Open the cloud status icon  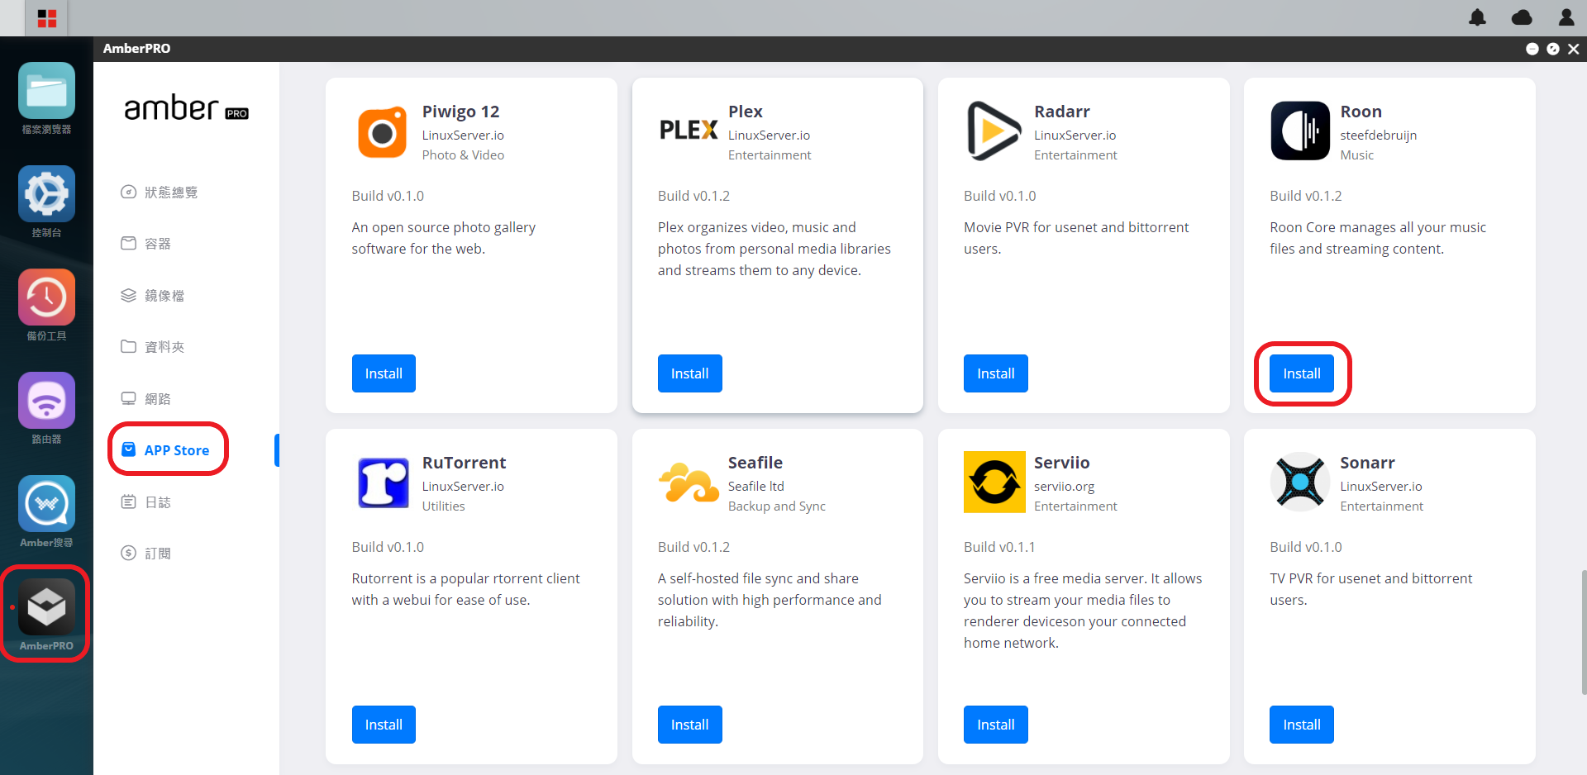[1522, 17]
